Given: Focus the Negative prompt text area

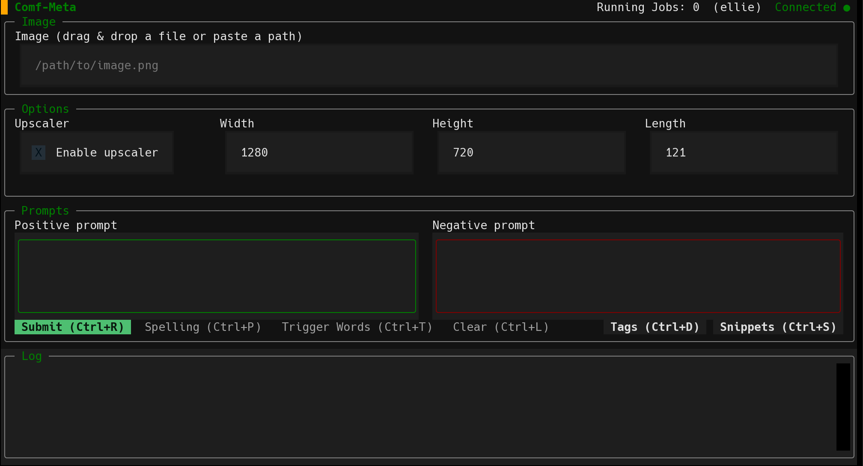Looking at the screenshot, I should pos(638,276).
